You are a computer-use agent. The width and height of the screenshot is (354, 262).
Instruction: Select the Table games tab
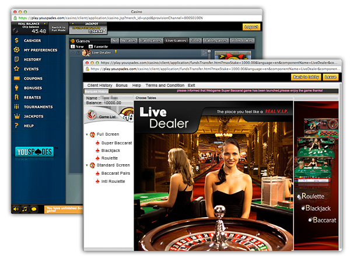[216, 41]
